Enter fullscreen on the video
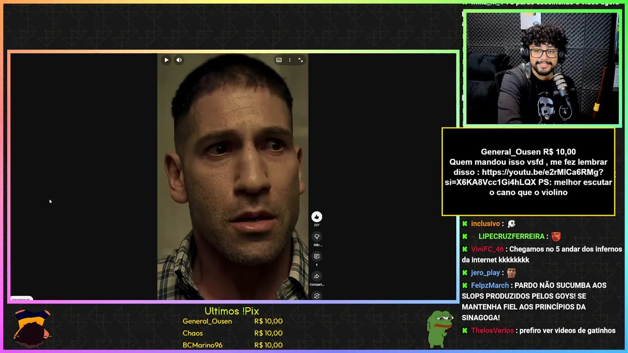 (301, 60)
